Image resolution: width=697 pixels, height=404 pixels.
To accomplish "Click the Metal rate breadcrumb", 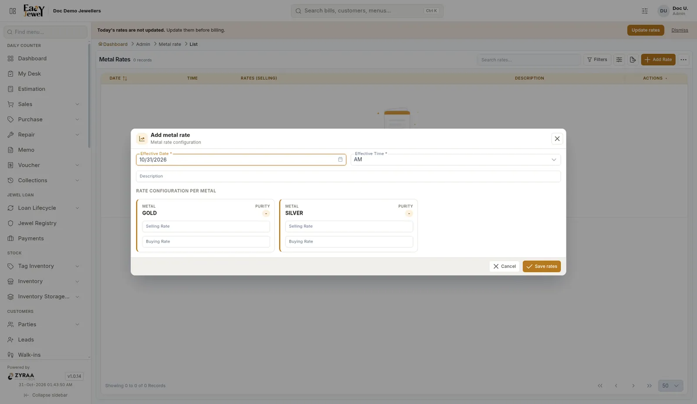I will 170,44.
